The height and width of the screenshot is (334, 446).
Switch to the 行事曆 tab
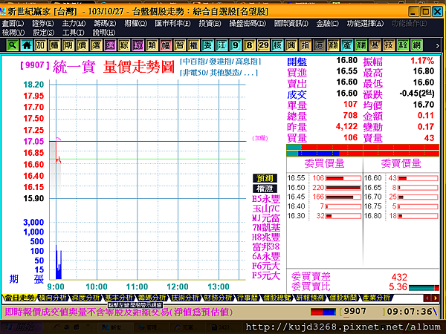click(x=248, y=298)
